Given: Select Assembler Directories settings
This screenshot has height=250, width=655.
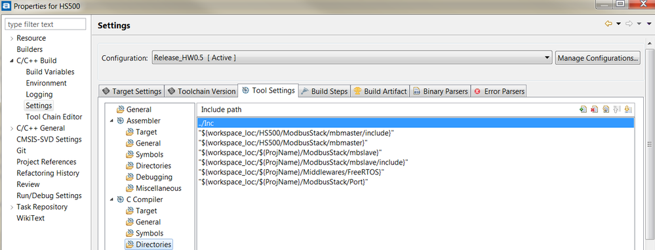Looking at the screenshot, I should tap(148, 166).
